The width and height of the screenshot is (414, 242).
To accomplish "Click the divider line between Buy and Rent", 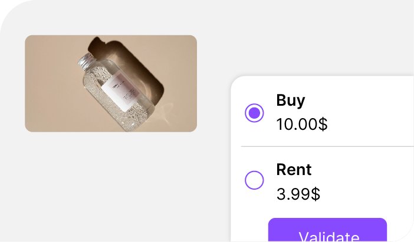I will pyautogui.click(x=327, y=146).
